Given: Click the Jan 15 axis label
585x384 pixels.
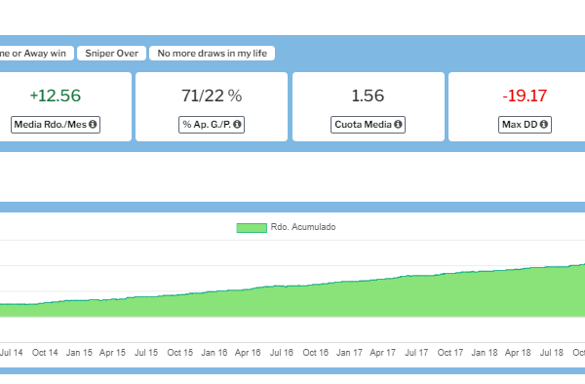Looking at the screenshot, I should (x=79, y=352).
